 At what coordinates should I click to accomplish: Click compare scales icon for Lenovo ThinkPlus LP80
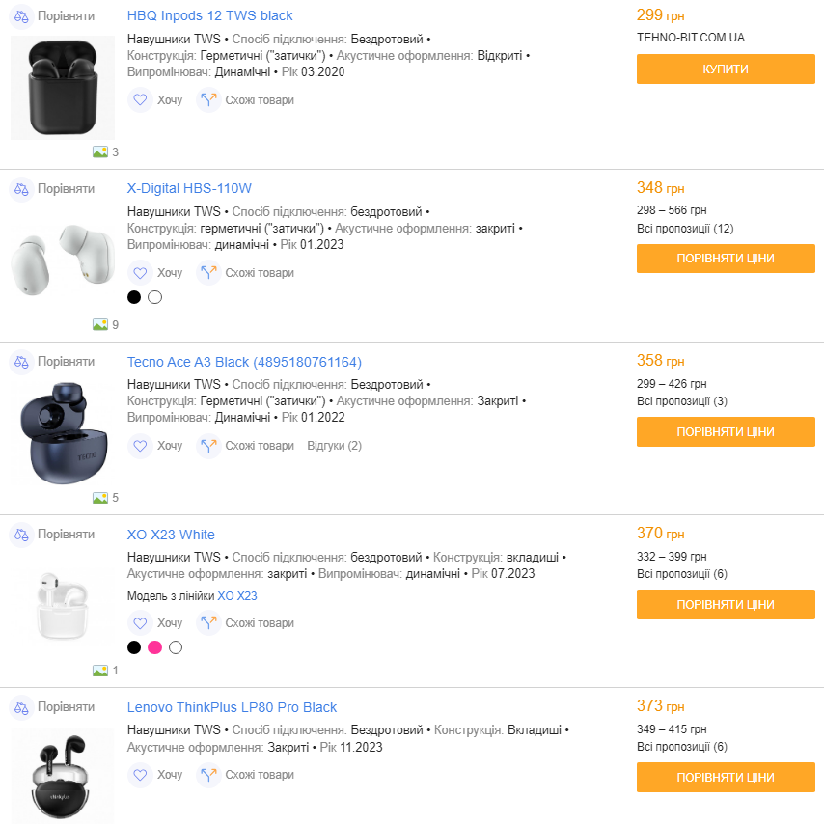[x=21, y=708]
